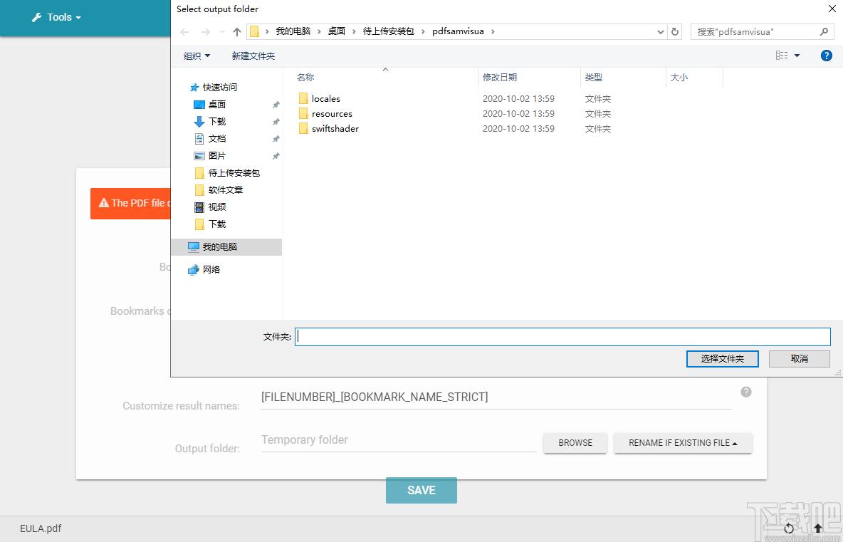Click the swiftshader folder icon
This screenshot has height=542, width=843.
303,128
